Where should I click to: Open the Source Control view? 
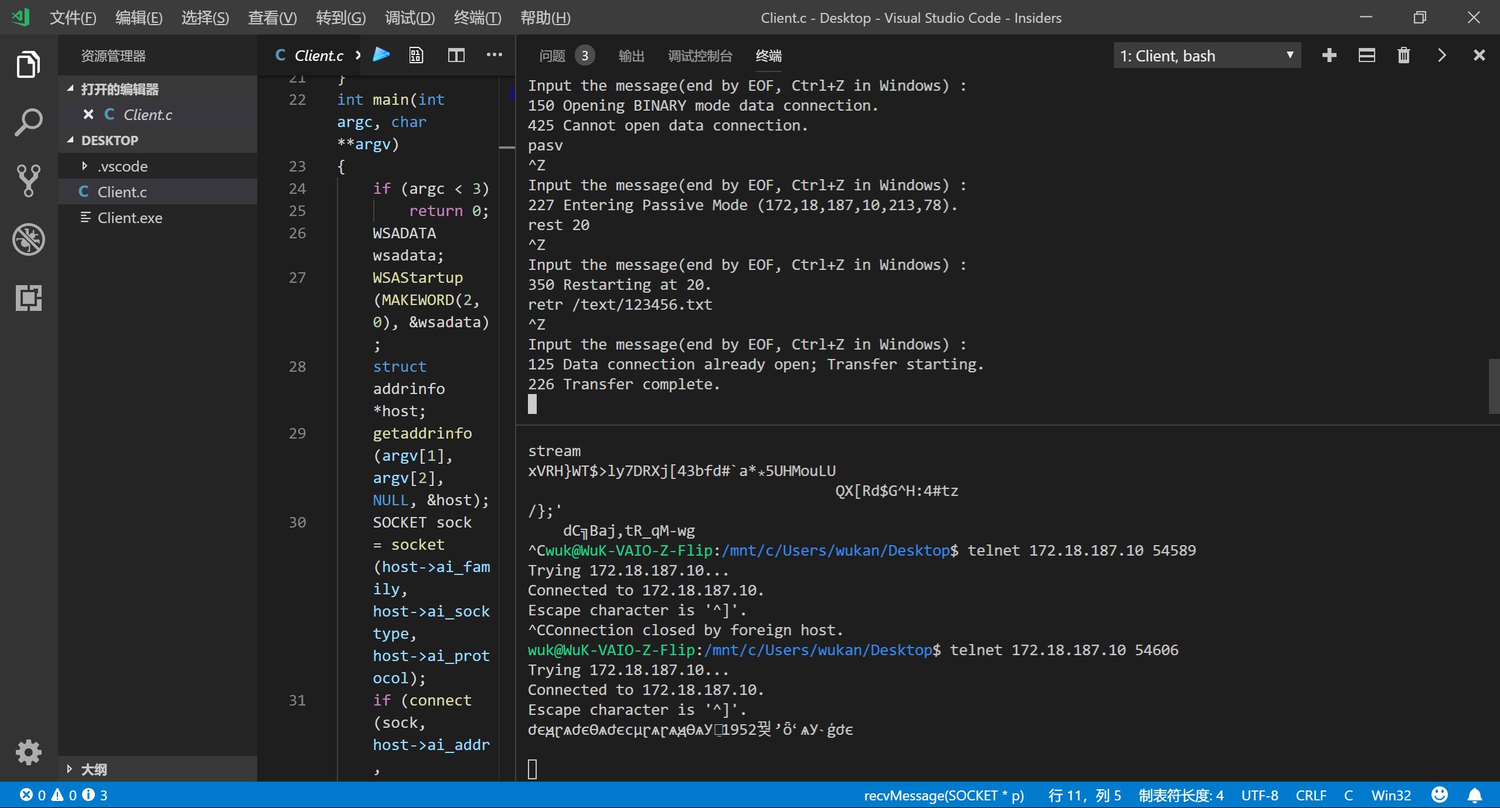point(28,181)
